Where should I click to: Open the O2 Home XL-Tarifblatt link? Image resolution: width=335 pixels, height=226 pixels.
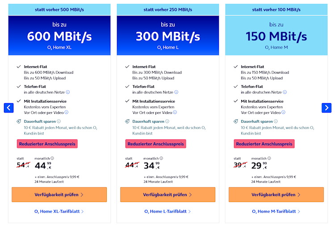(x=59, y=211)
